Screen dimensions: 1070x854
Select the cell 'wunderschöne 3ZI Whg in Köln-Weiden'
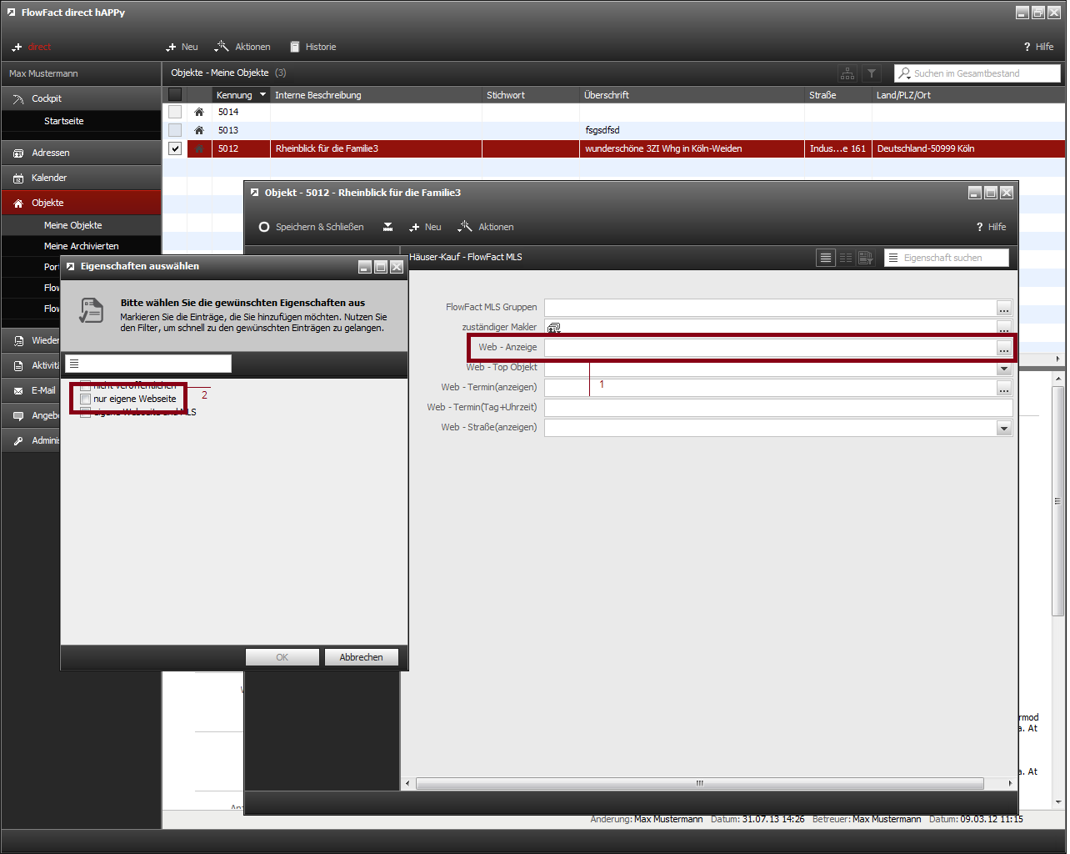(x=693, y=148)
